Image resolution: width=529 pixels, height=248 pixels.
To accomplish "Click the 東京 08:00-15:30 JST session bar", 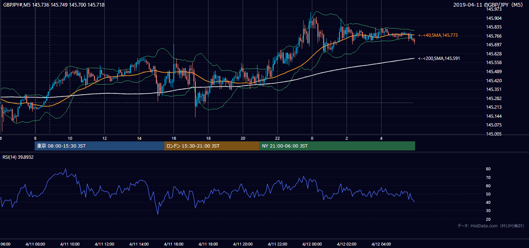I will [99, 146].
